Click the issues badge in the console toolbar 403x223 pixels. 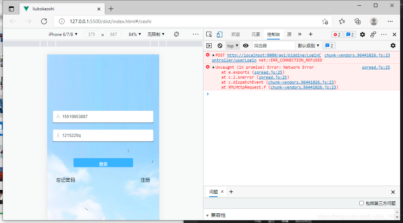329,46
